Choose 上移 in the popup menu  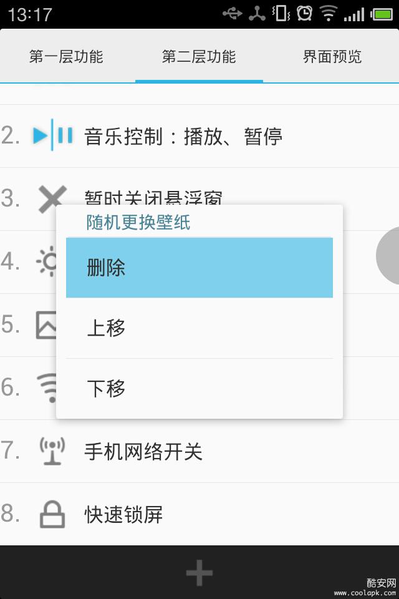(x=199, y=328)
